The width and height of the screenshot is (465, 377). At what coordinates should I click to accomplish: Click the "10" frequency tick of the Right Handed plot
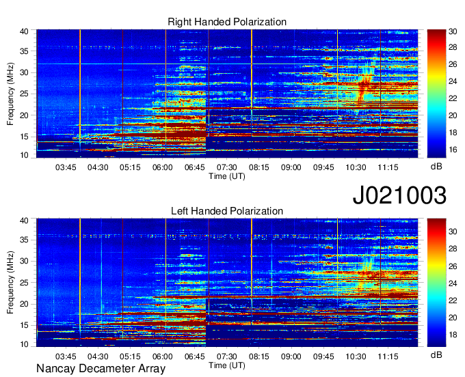point(24,155)
